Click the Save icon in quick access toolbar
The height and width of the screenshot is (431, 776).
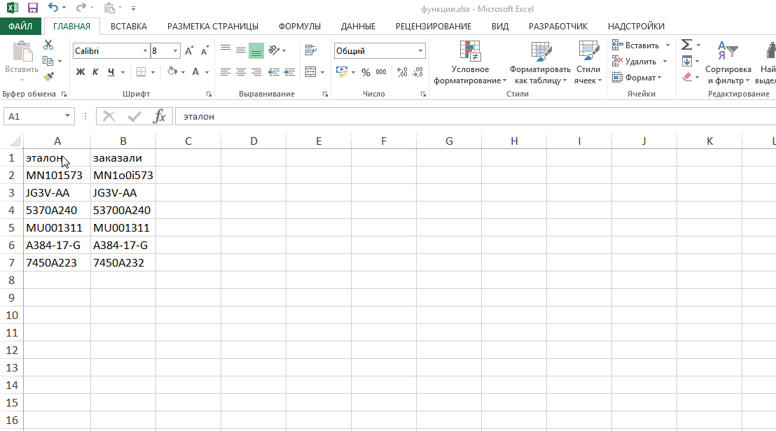click(32, 8)
